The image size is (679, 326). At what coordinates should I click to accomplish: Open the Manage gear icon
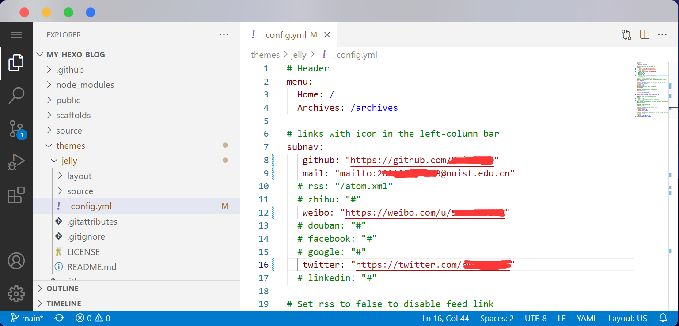click(x=16, y=293)
